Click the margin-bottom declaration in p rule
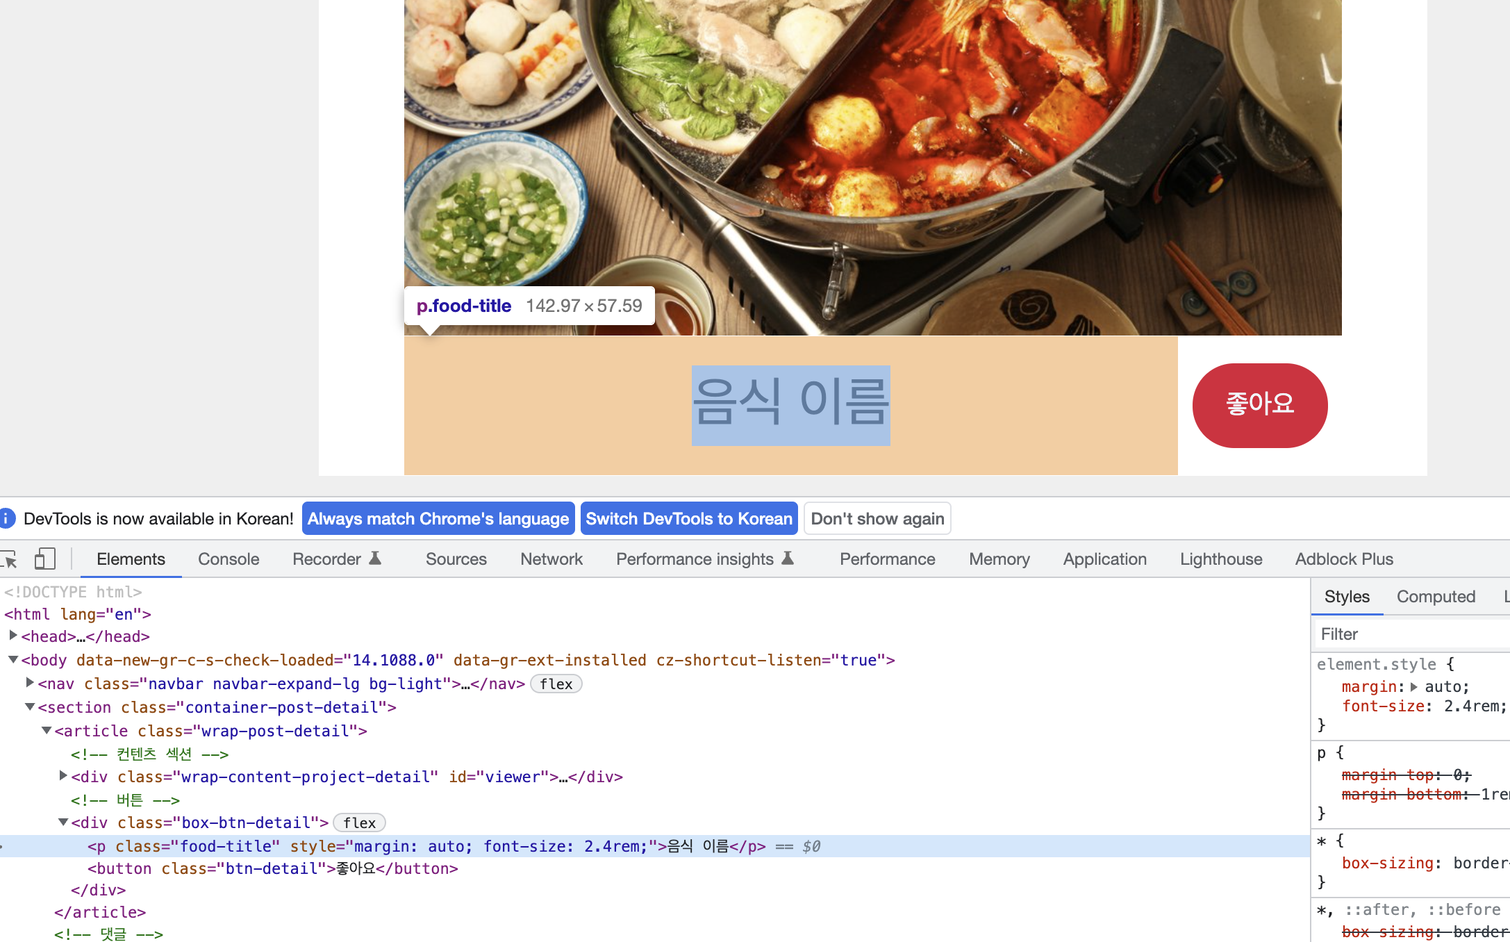 1425,794
